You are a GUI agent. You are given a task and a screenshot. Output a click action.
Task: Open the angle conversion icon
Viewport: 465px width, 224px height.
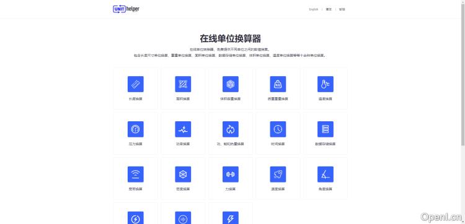click(325, 174)
